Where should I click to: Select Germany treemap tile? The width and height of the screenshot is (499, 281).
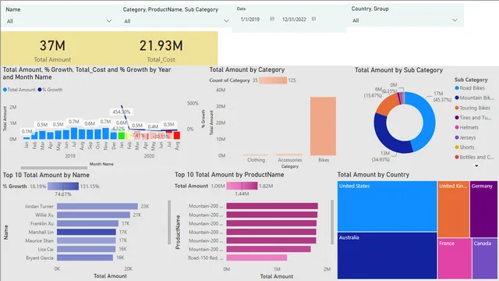point(483,209)
